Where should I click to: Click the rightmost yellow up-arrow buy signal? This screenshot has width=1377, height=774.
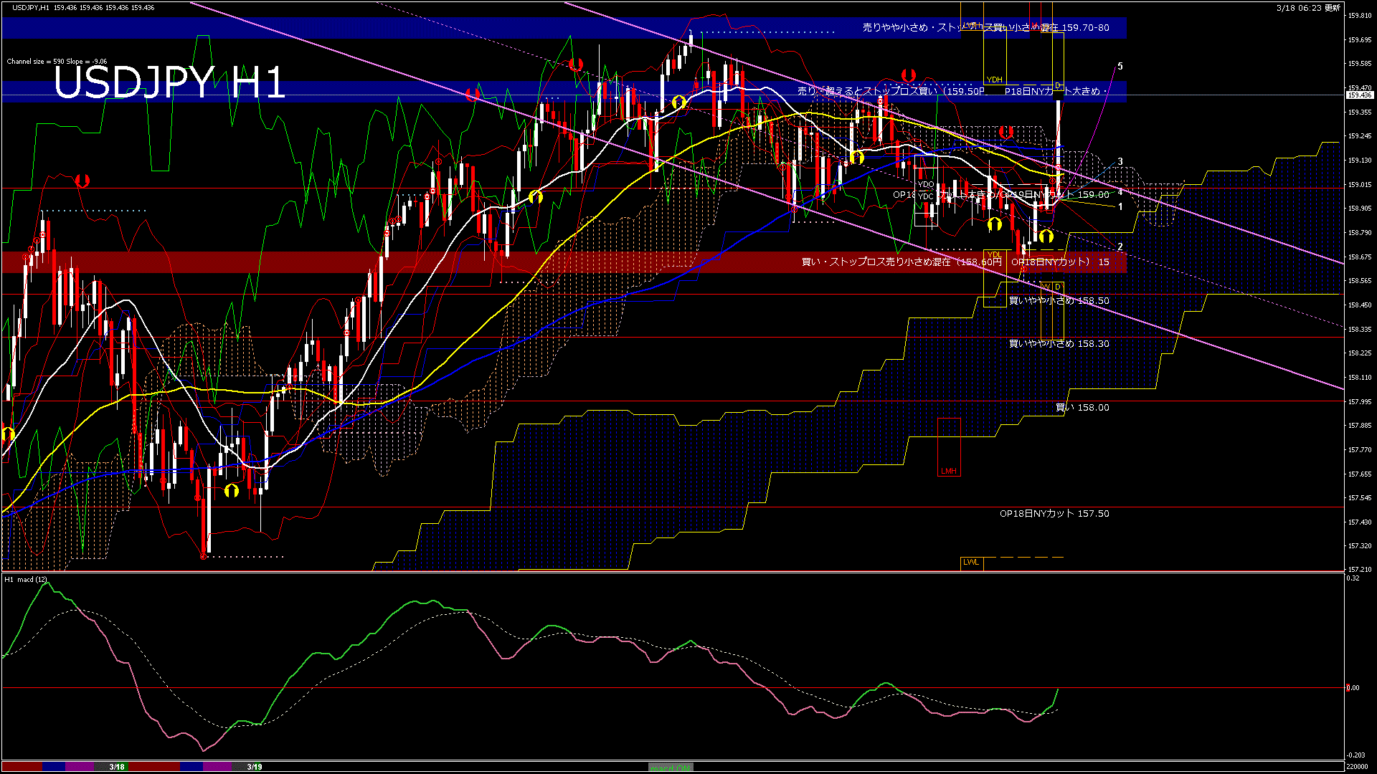point(1046,235)
